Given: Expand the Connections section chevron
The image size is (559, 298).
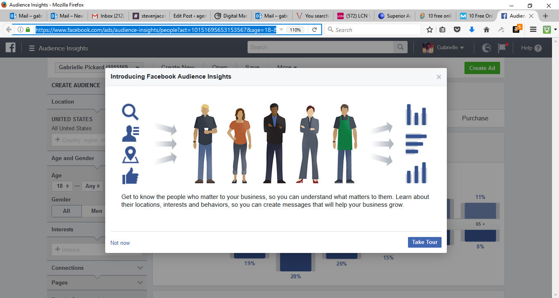Looking at the screenshot, I should (x=140, y=268).
